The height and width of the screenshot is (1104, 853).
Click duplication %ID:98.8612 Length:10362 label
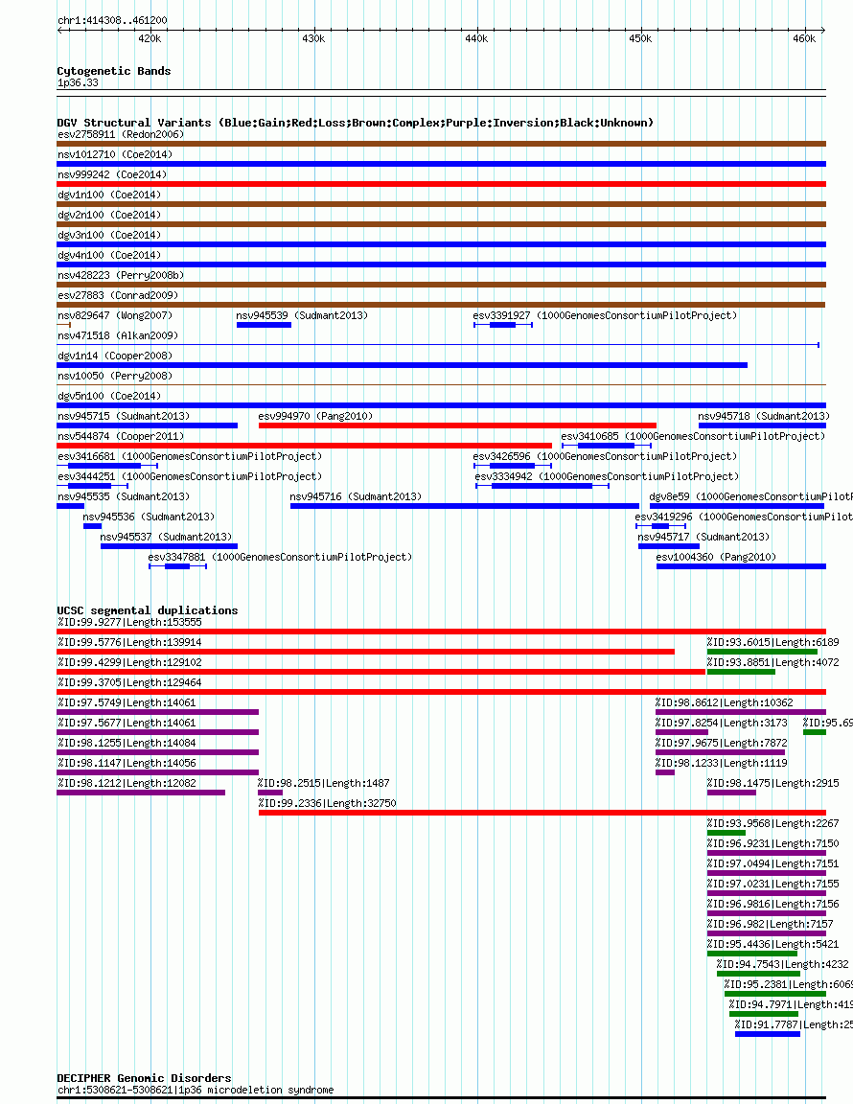point(725,703)
